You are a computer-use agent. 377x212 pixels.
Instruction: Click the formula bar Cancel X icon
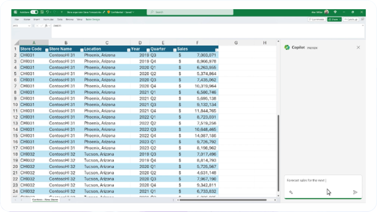pyautogui.click(x=37, y=26)
